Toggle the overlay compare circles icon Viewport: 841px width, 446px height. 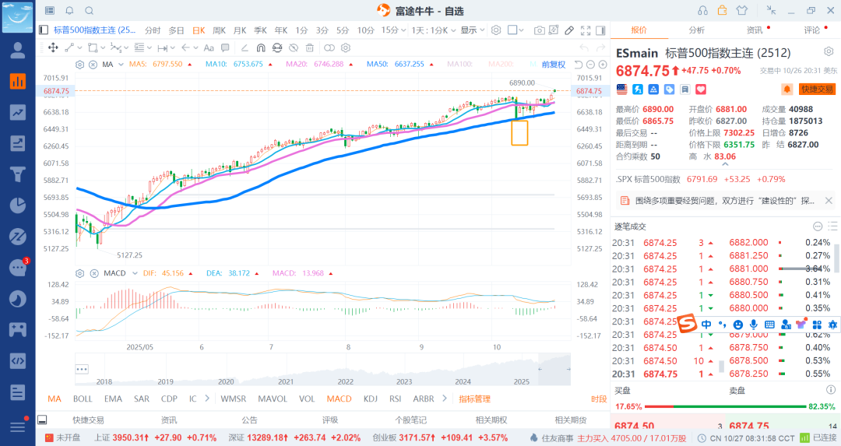point(329,47)
